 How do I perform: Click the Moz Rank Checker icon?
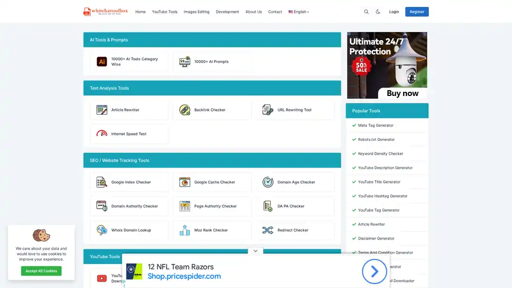coord(185,230)
